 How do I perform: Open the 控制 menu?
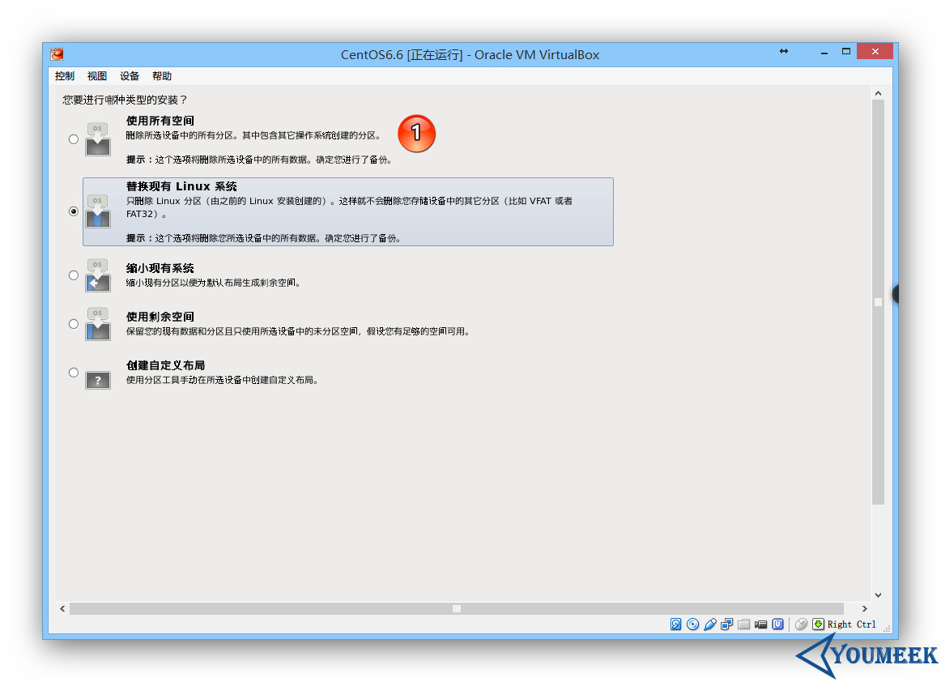[64, 75]
